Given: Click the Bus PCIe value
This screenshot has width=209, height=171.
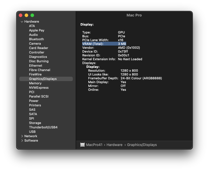Looking at the screenshot, I should pyautogui.click(x=122, y=36).
